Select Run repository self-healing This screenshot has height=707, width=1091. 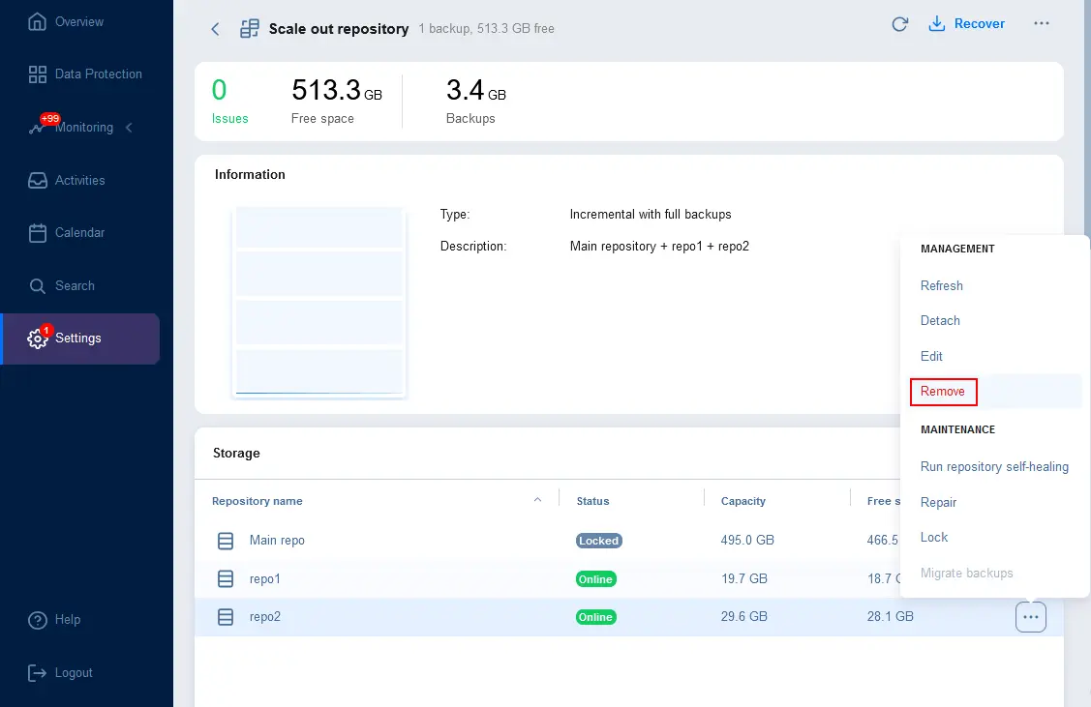click(994, 467)
